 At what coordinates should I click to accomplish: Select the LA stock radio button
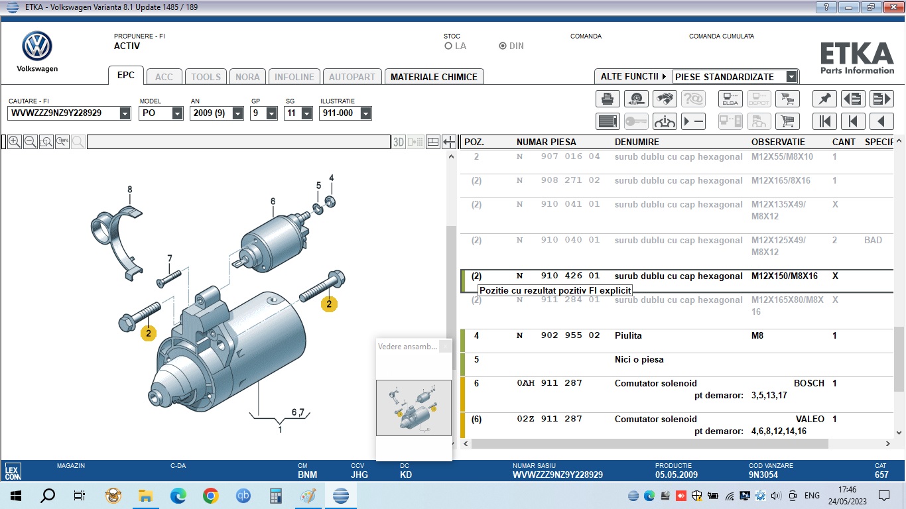[x=448, y=46]
